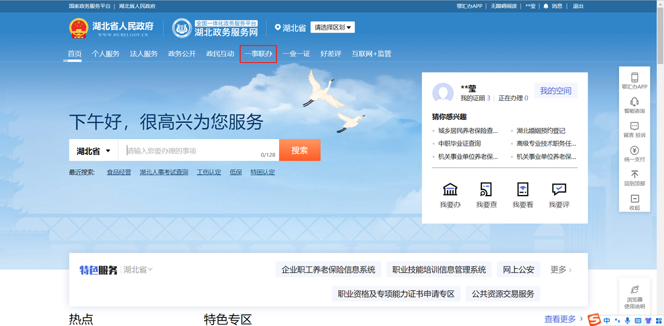The width and height of the screenshot is (664, 326).
Task: Open the 一事联办 navigation tab
Action: click(x=258, y=54)
